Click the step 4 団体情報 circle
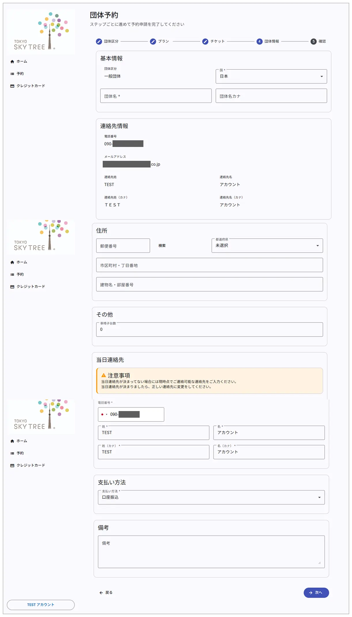The image size is (352, 617). 259,41
